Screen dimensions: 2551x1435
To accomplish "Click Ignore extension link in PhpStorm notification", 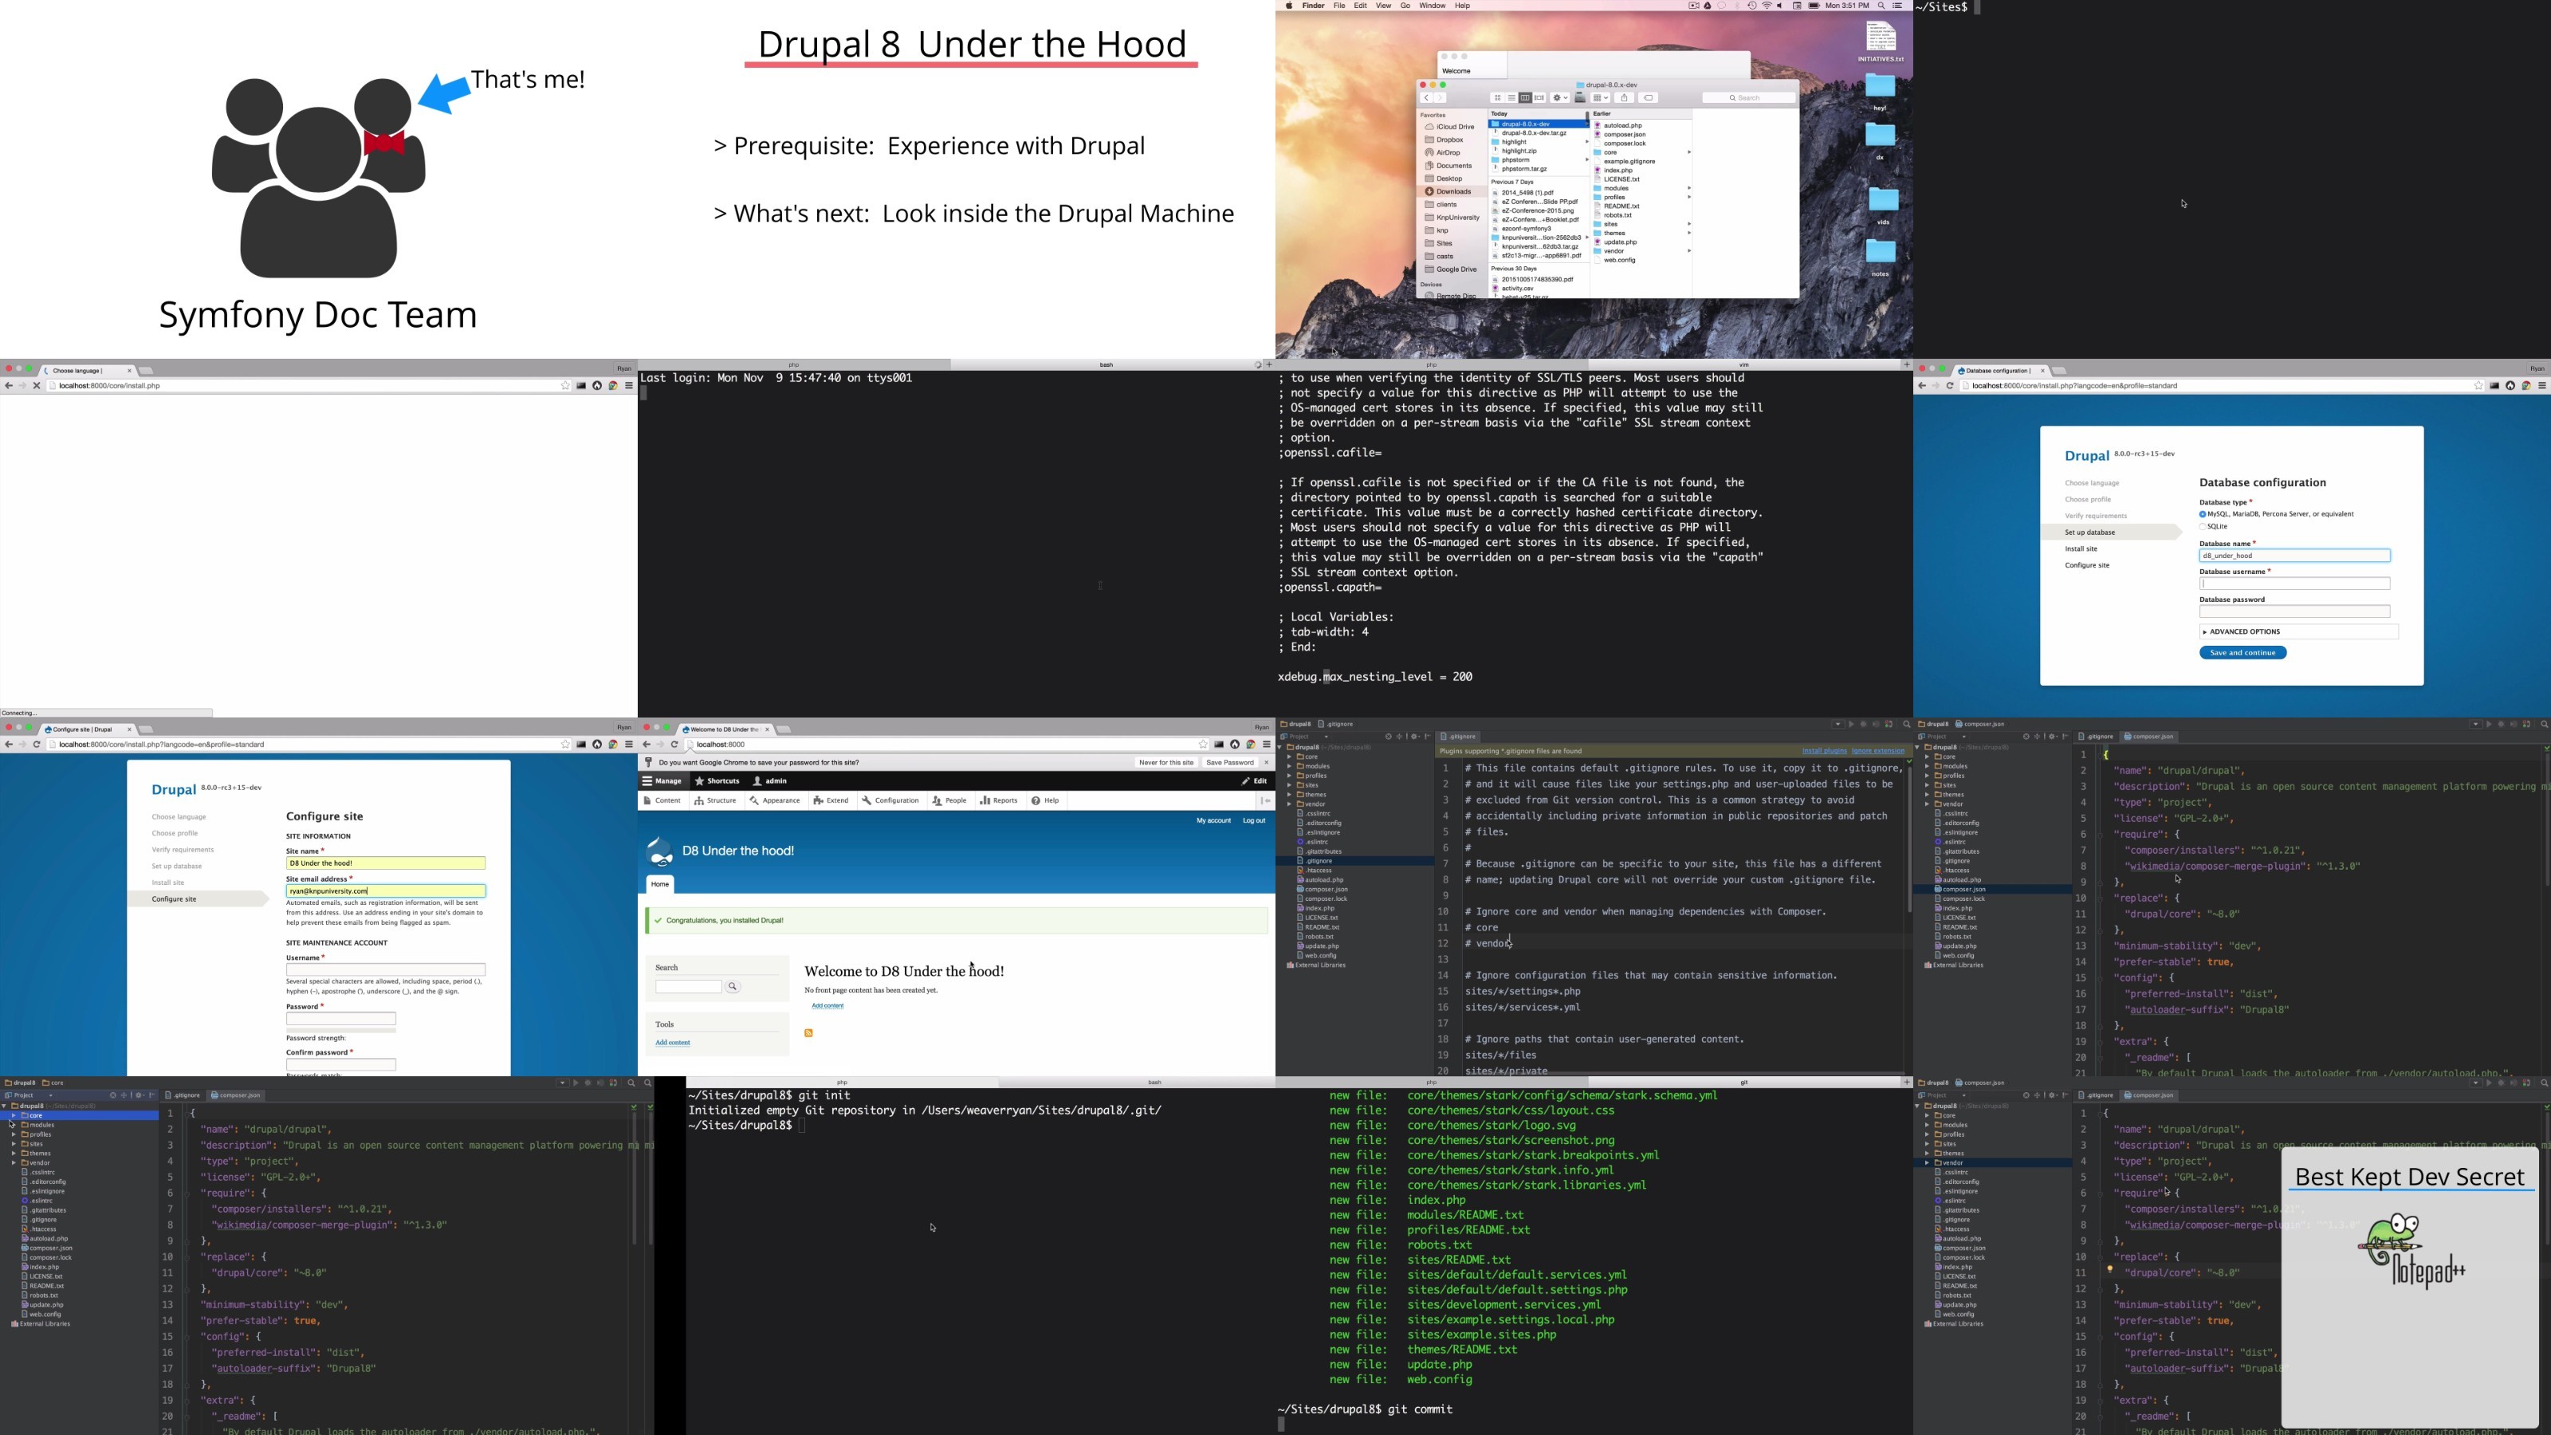I will (1879, 751).
